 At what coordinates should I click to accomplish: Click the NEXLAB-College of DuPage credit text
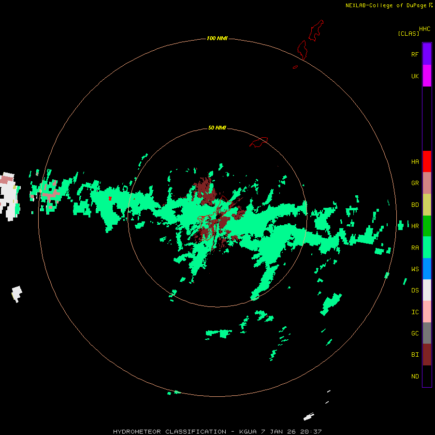pyautogui.click(x=387, y=5)
